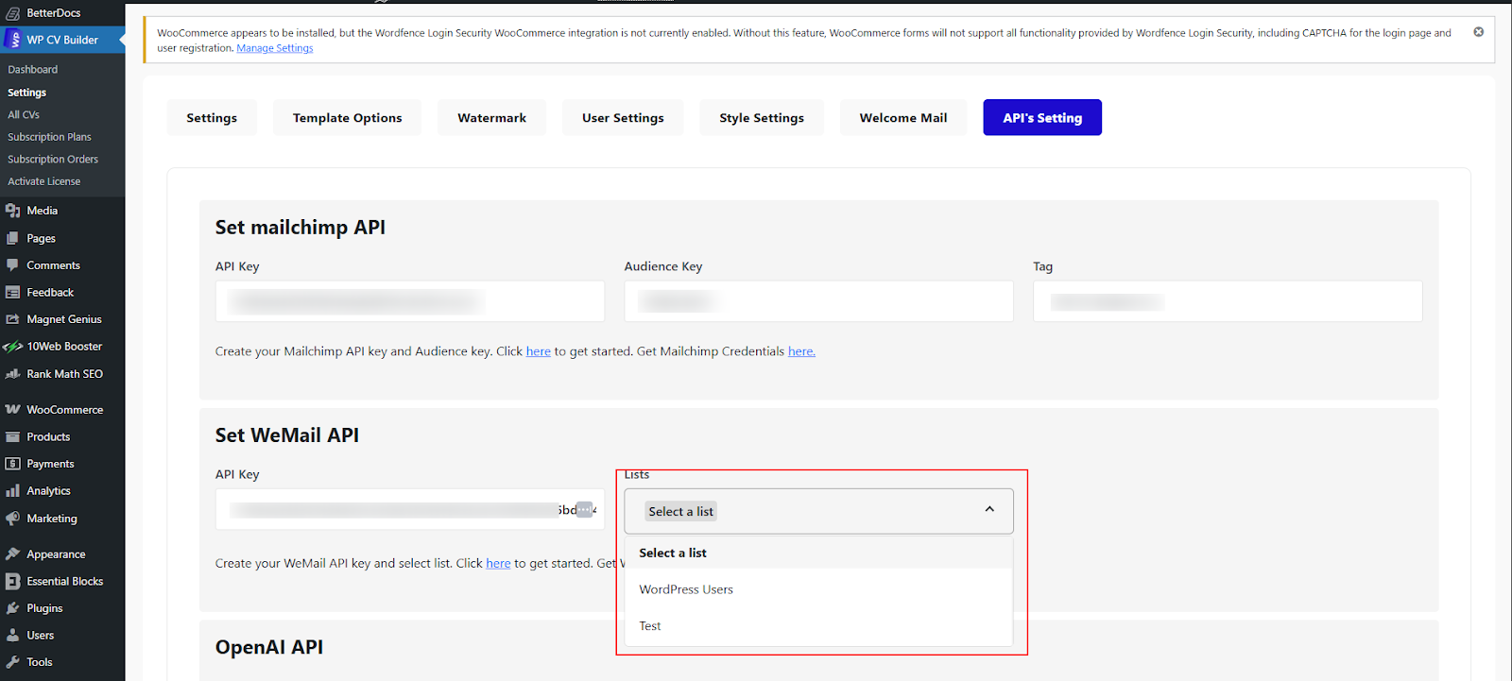Click 'here' link to create Mailchimp API key

click(x=539, y=351)
